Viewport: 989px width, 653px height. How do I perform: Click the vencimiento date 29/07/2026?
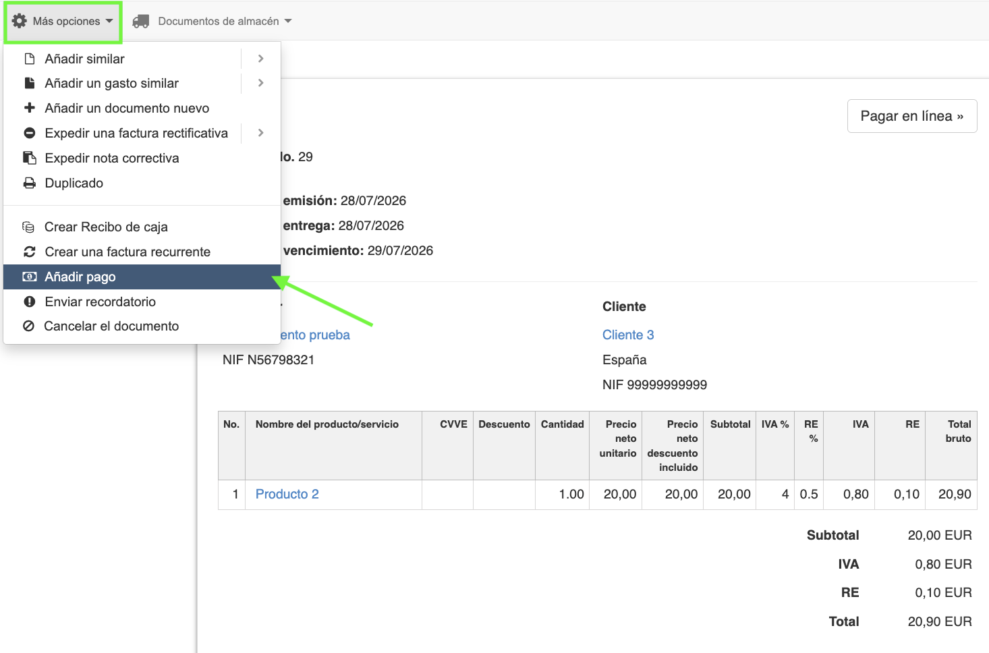pyautogui.click(x=400, y=250)
